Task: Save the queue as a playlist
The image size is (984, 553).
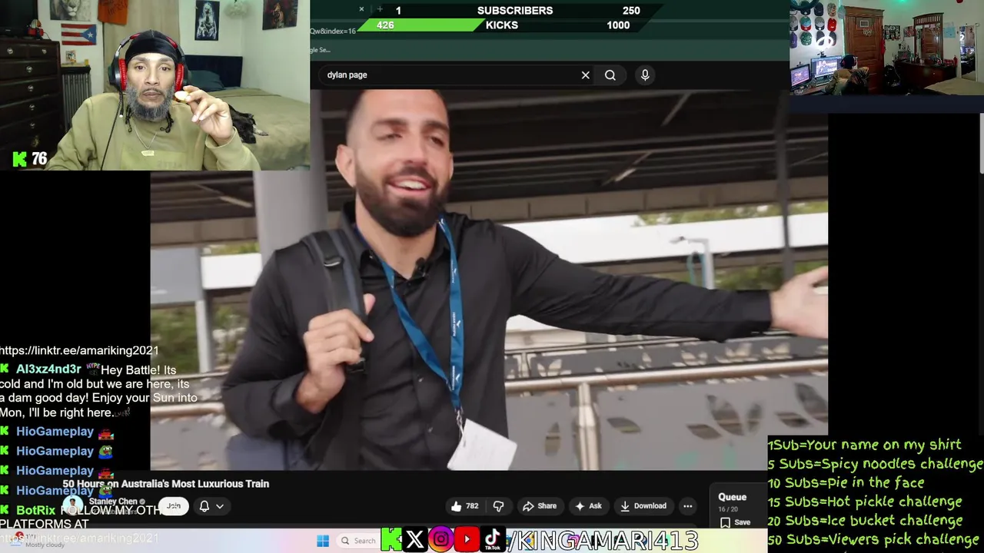Action: (735, 522)
